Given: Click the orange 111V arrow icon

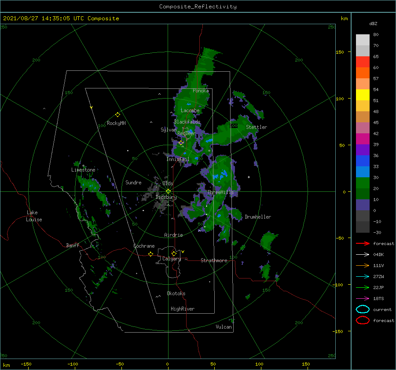Looking at the screenshot, I should pyautogui.click(x=363, y=265).
